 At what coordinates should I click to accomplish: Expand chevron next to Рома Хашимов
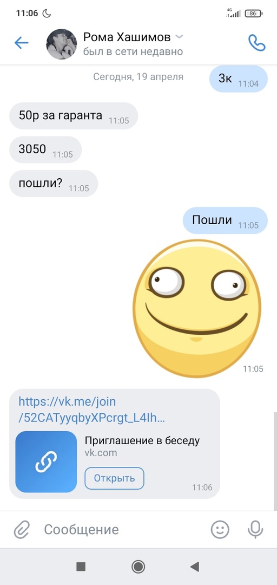coord(179,37)
